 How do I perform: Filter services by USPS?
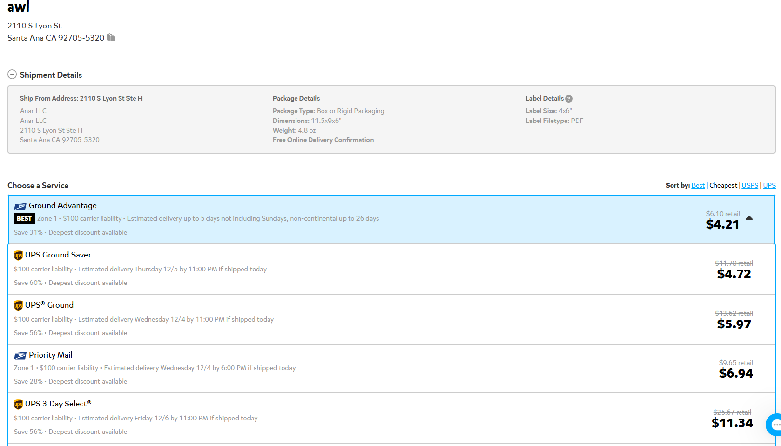(x=750, y=185)
